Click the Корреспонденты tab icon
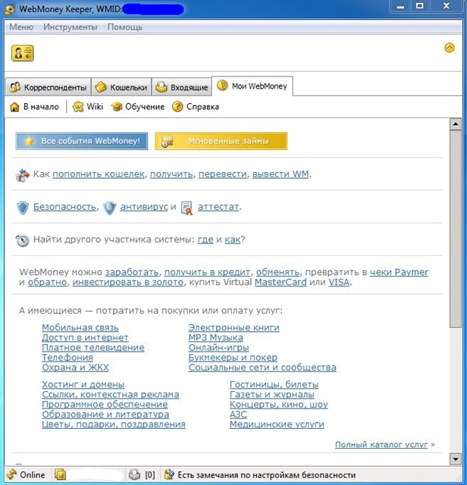 (x=15, y=88)
